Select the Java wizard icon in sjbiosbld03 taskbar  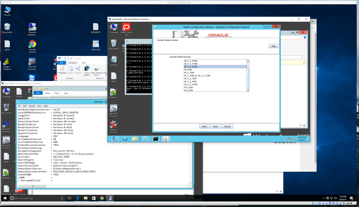(166, 139)
